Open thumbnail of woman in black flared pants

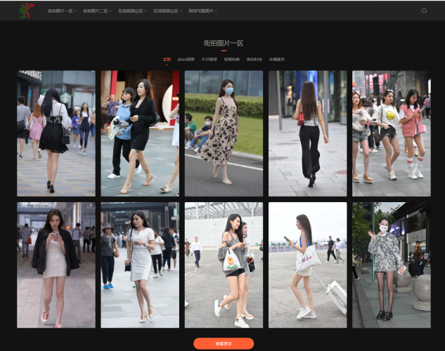[307, 133]
